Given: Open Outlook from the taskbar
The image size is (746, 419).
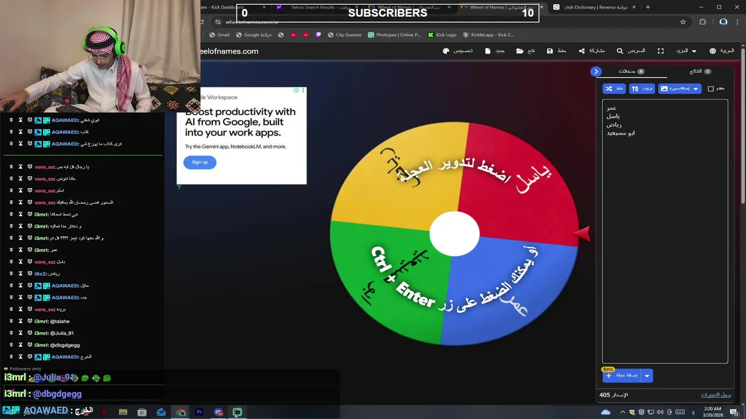Looking at the screenshot, I should point(161,412).
